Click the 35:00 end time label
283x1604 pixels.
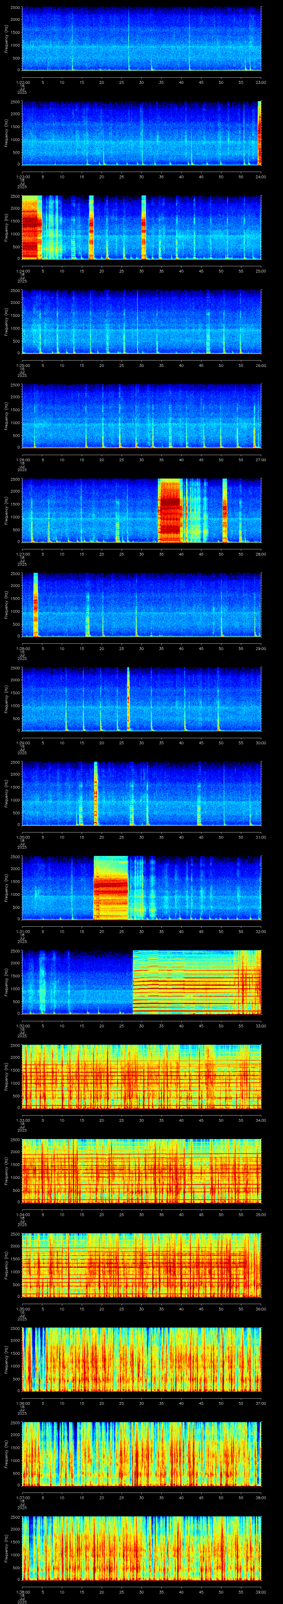point(261,1214)
